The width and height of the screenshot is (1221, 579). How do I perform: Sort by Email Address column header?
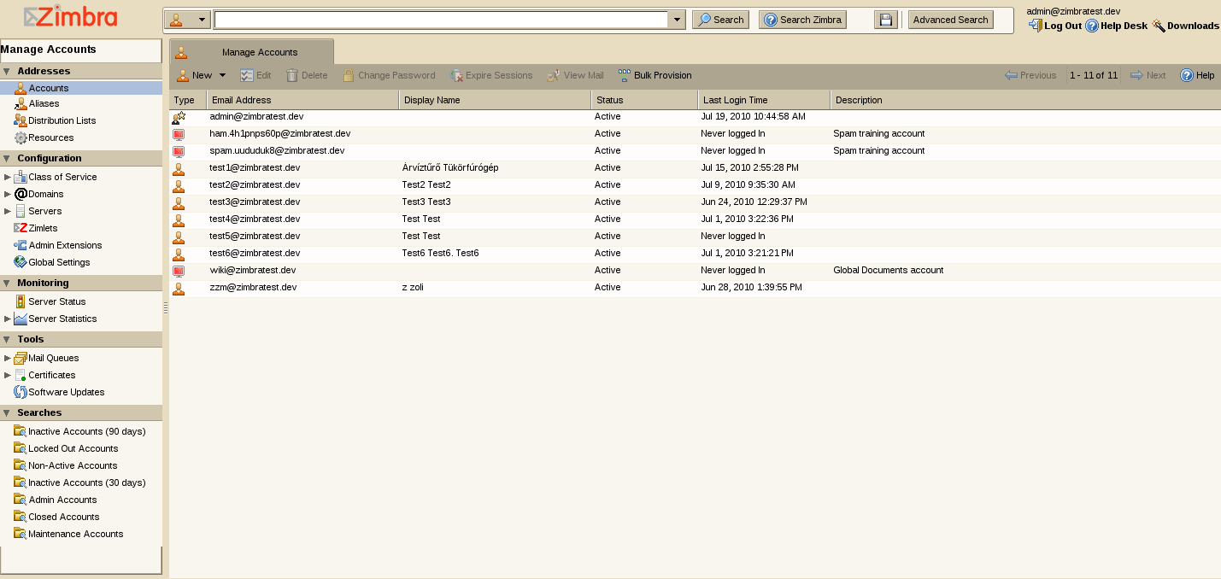(x=302, y=100)
